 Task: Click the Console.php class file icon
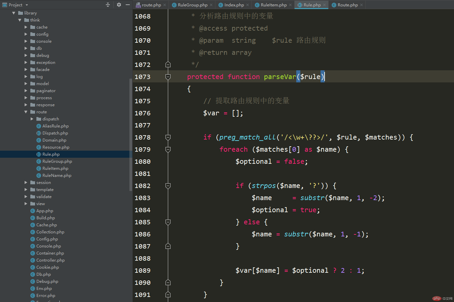click(33, 246)
